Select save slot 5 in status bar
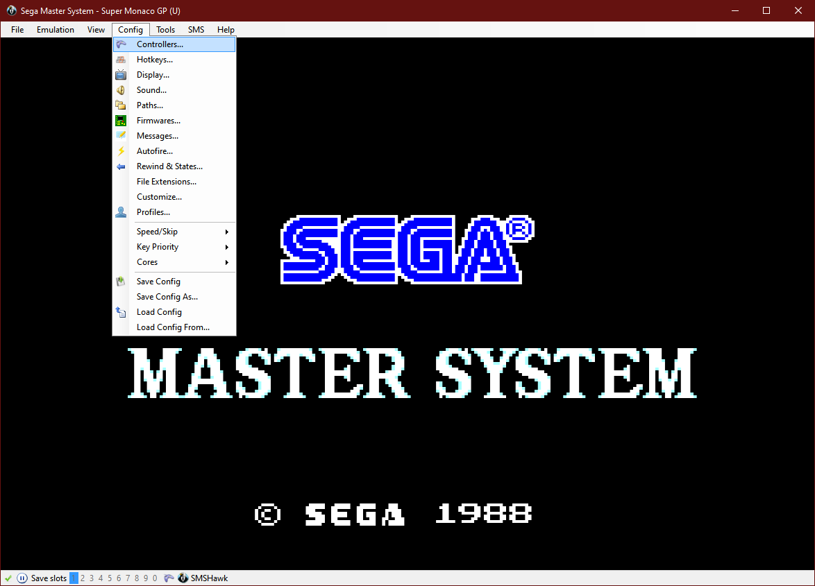The image size is (815, 586). tap(110, 578)
